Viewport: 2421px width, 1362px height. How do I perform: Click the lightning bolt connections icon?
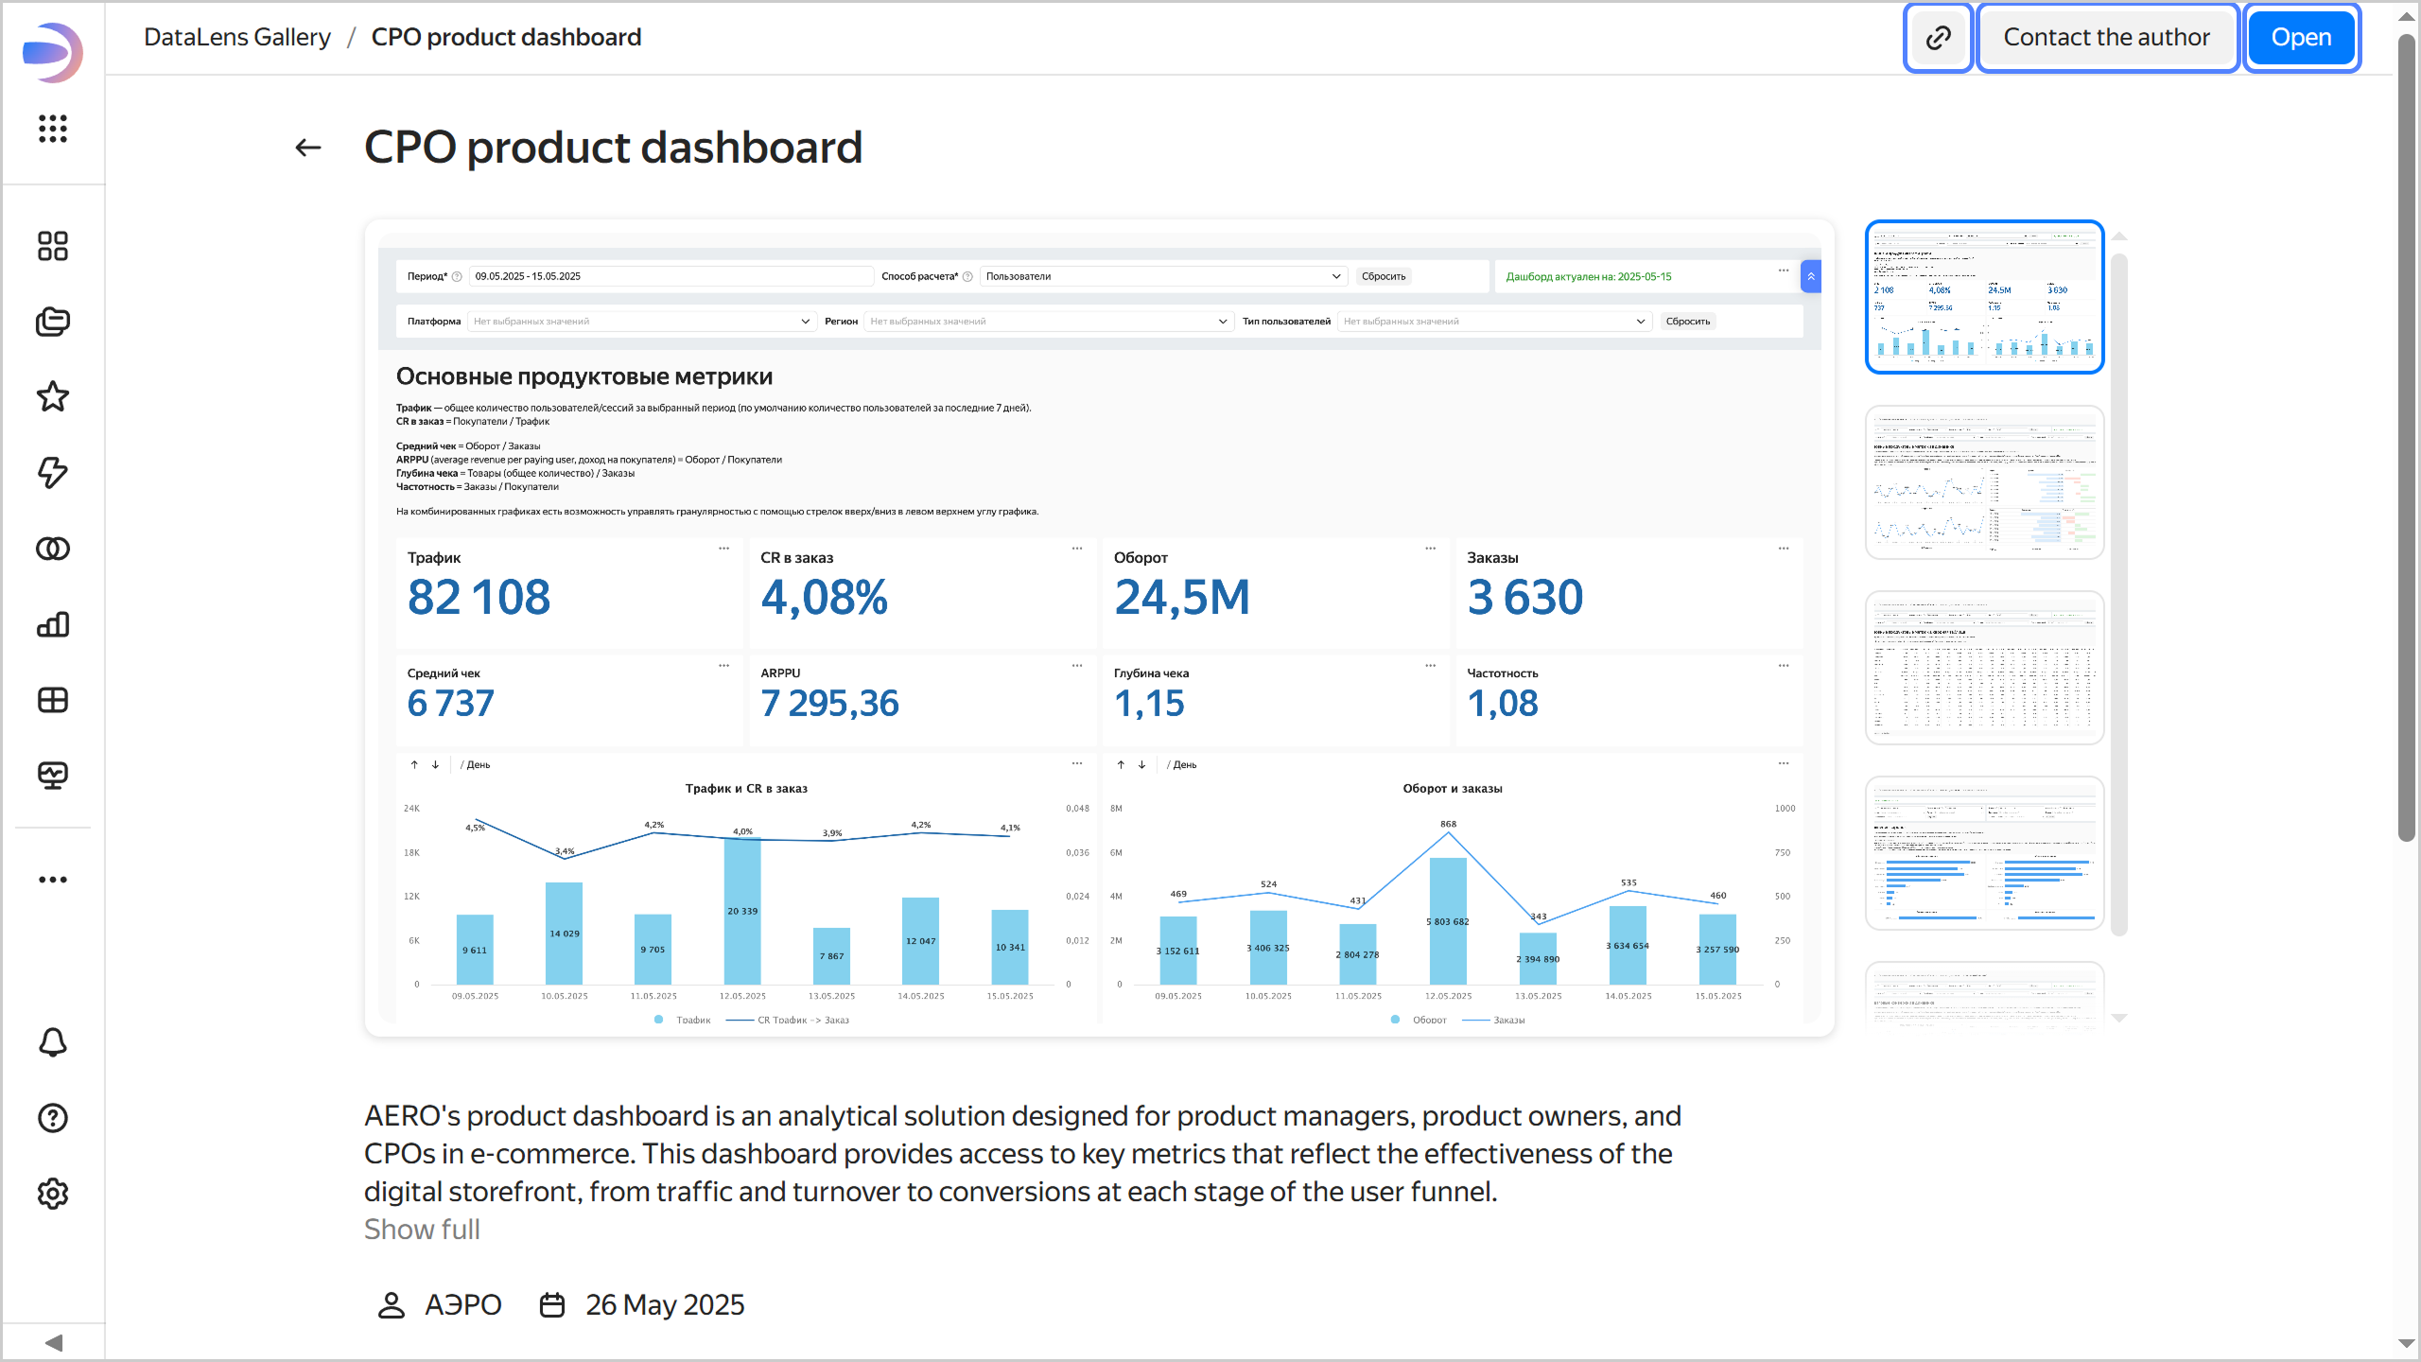point(53,473)
